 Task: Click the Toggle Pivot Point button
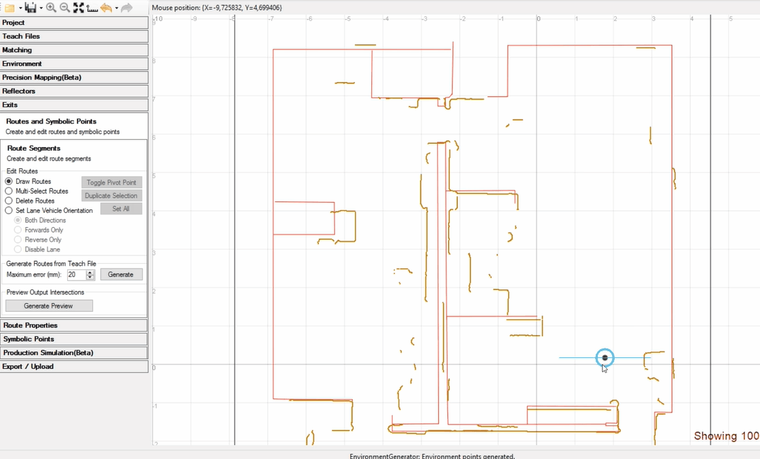pyautogui.click(x=111, y=182)
